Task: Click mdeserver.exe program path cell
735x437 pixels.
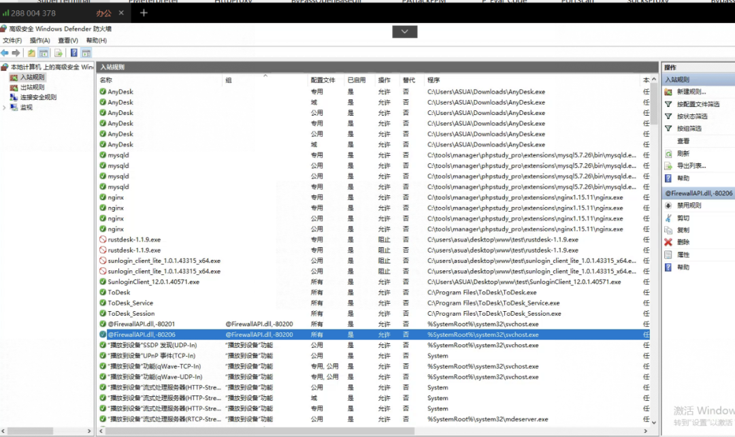Action: [x=487, y=419]
